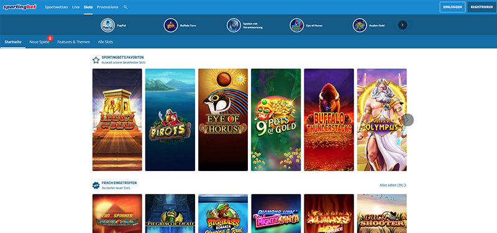Open the Legacy of Dead game tile
This screenshot has height=233, width=497.
click(x=117, y=120)
